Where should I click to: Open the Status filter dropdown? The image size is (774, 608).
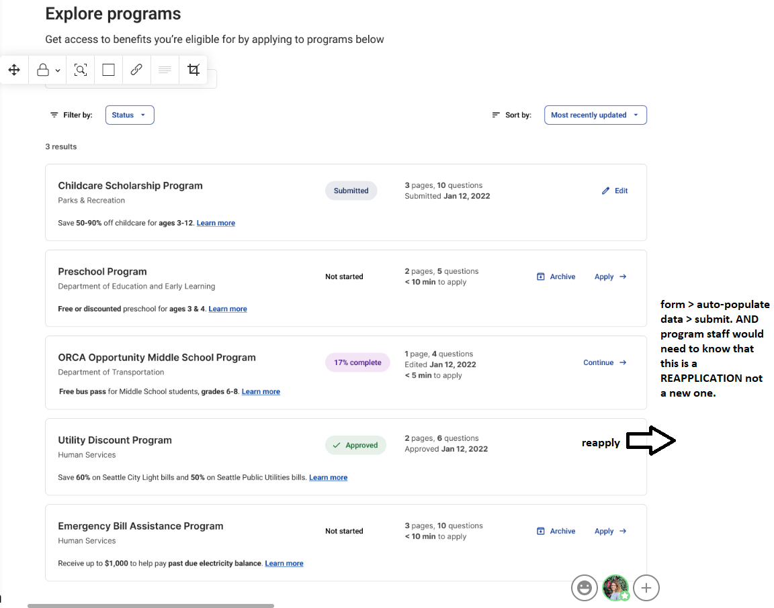pyautogui.click(x=129, y=115)
